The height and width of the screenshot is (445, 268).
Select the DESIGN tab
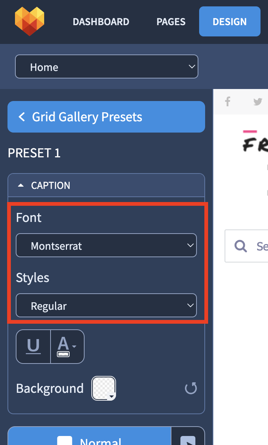pos(230,21)
